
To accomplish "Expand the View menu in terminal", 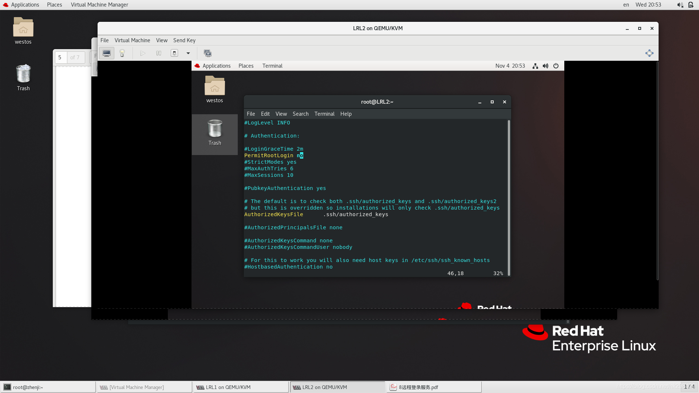I will point(281,114).
